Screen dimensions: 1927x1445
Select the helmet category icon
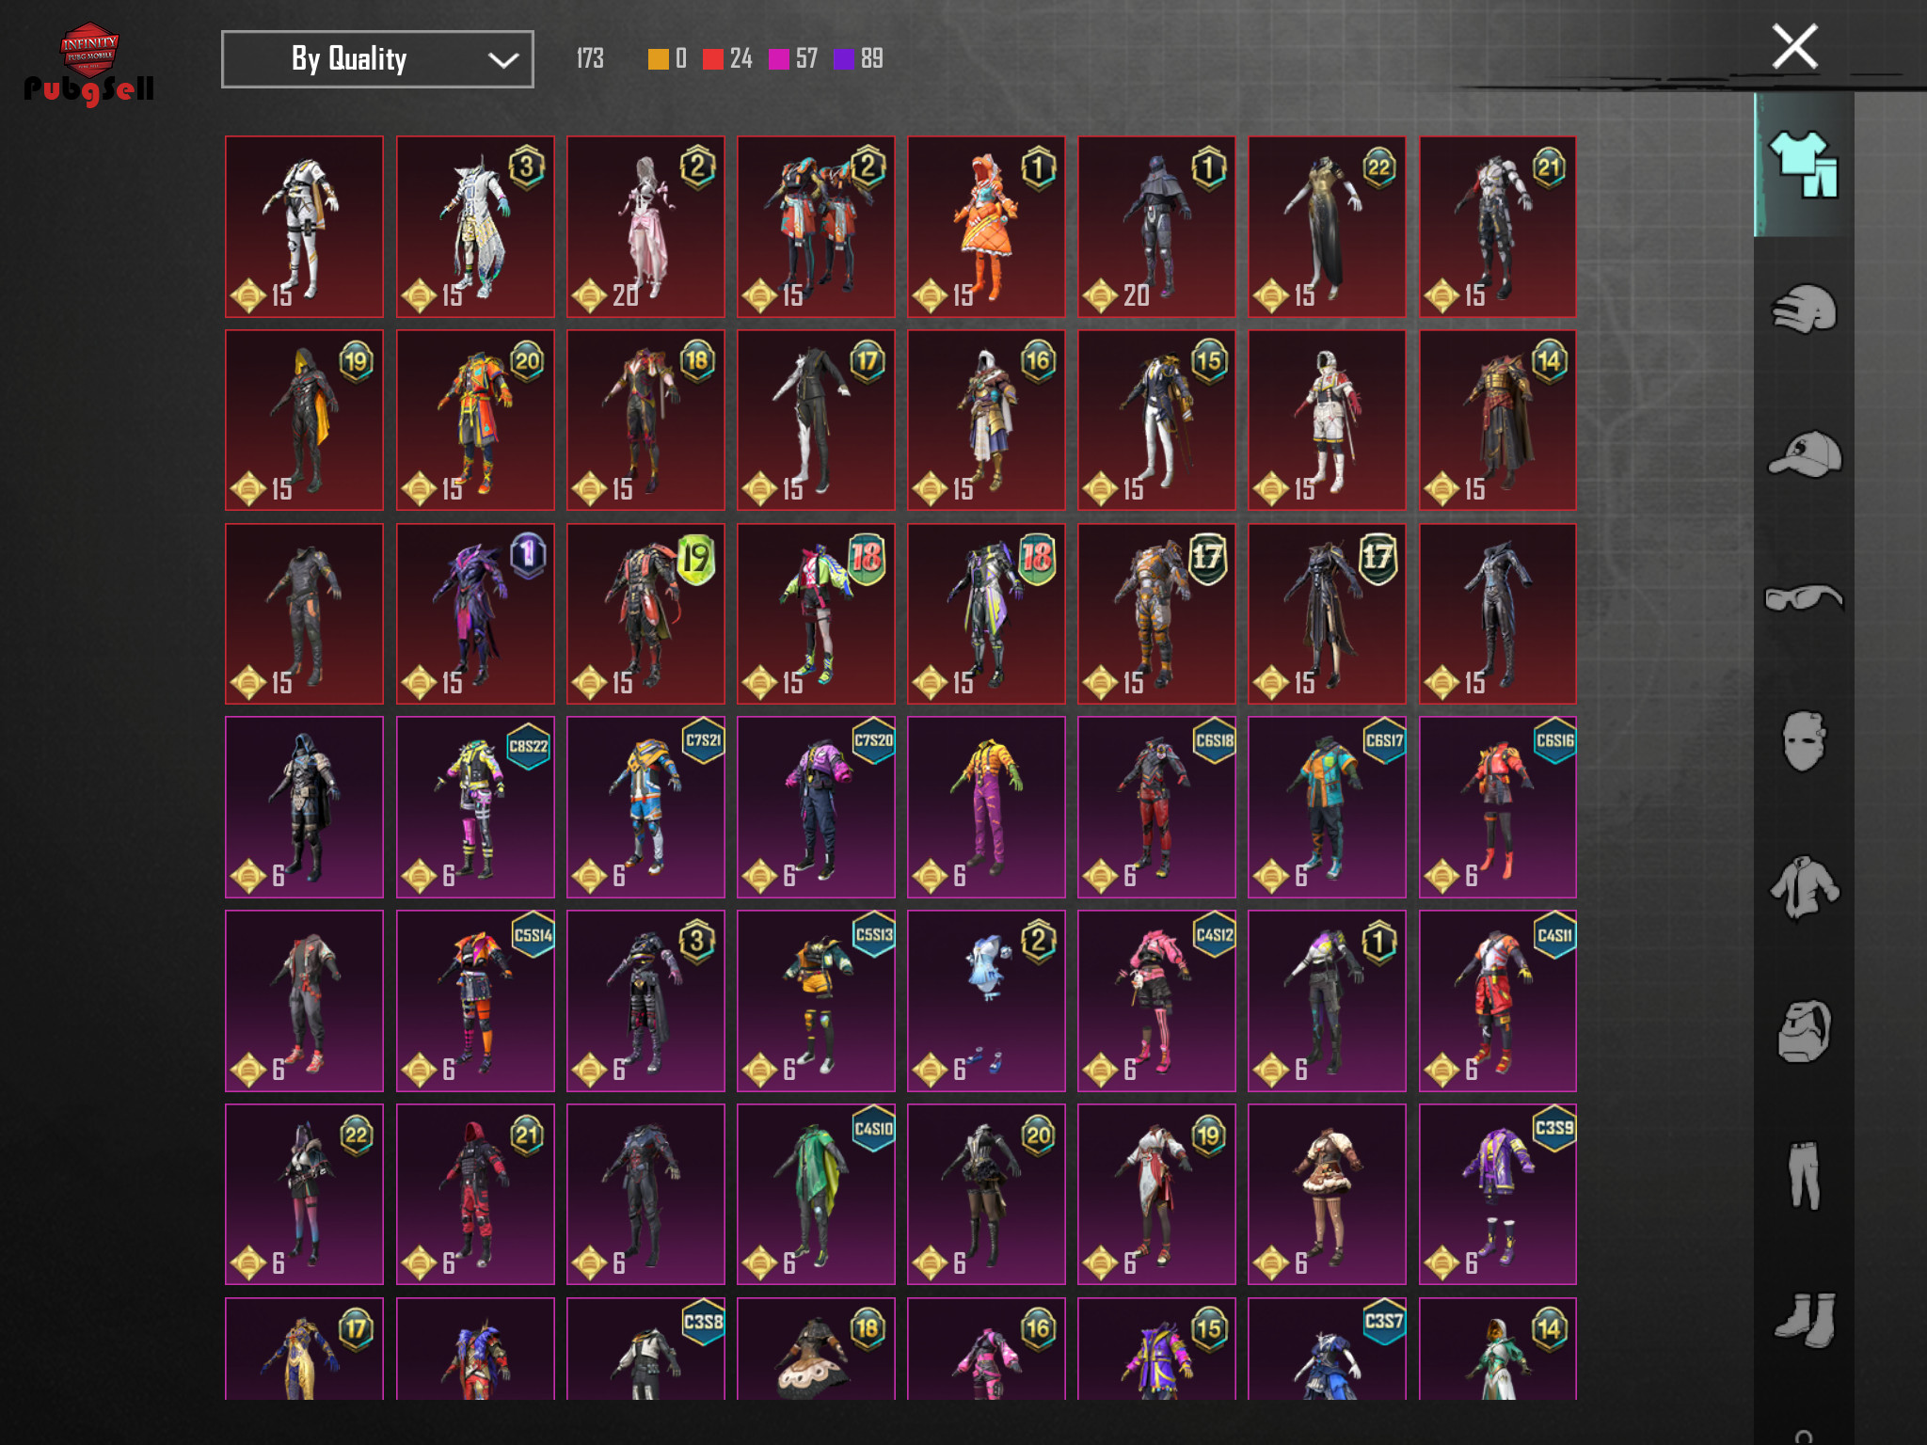tap(1803, 309)
